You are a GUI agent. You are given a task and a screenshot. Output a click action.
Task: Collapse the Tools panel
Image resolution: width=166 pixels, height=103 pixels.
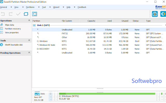pyautogui.click(x=29, y=40)
